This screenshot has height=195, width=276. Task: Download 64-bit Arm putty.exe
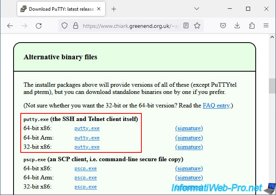click(x=87, y=138)
